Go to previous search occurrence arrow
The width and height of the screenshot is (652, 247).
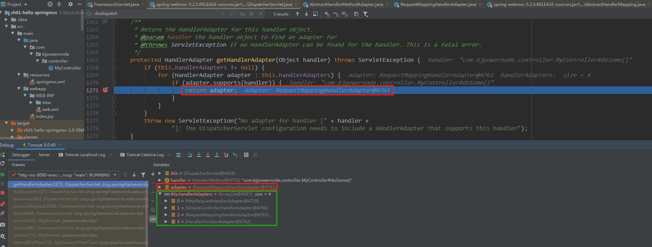click(297, 14)
